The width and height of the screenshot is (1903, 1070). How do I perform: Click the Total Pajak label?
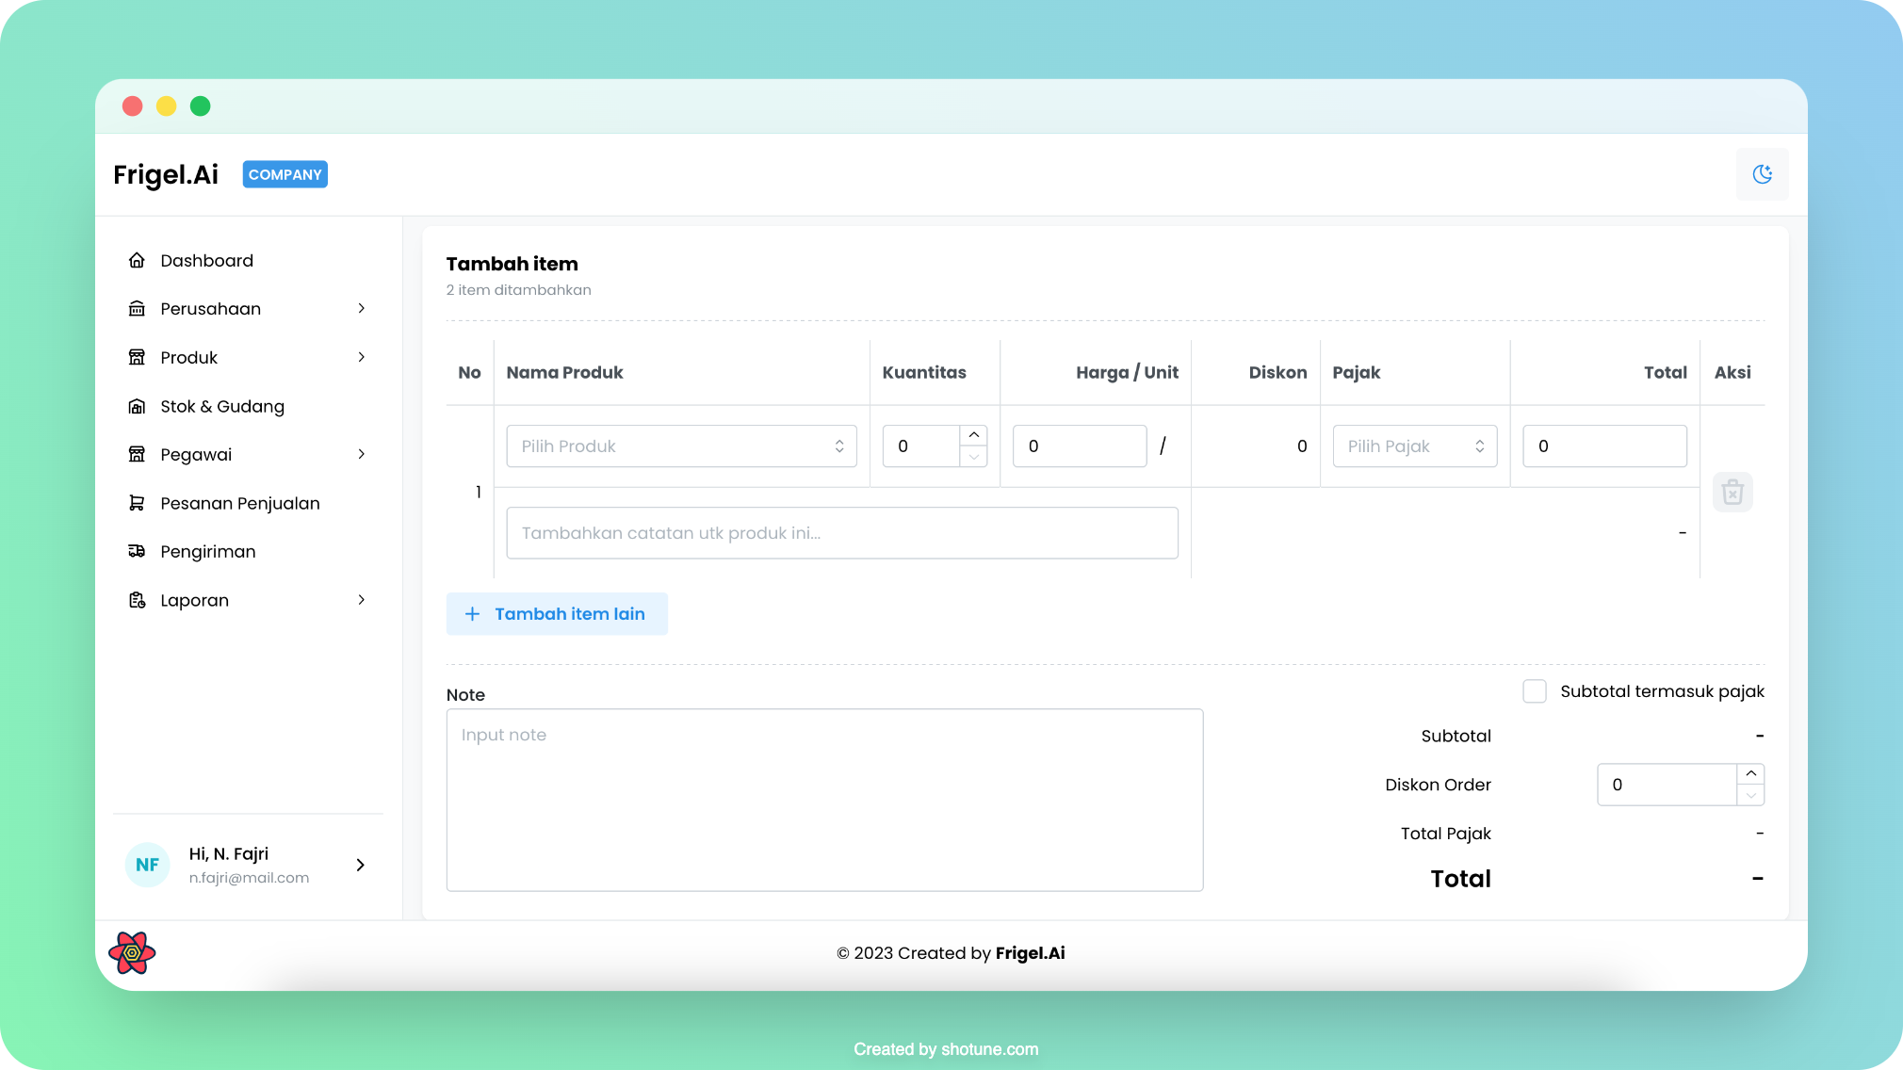[1445, 834]
